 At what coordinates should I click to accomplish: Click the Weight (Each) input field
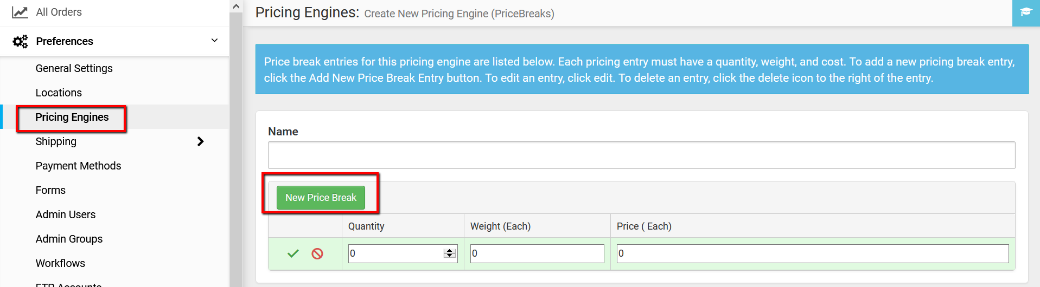537,253
